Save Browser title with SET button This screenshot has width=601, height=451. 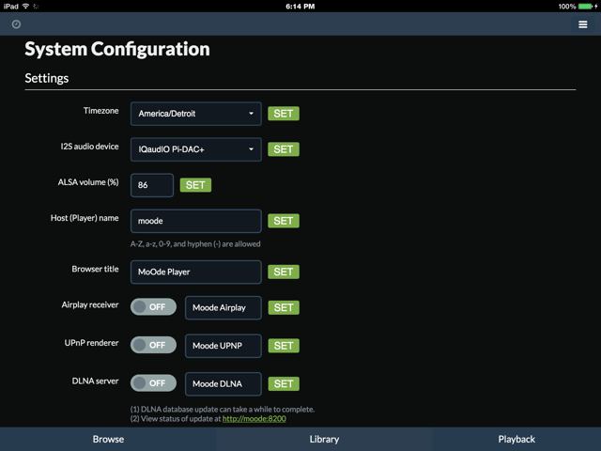click(284, 272)
